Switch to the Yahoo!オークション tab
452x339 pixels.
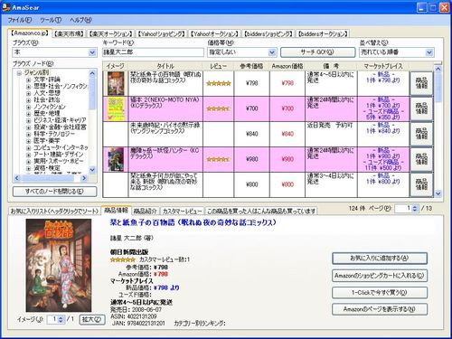point(214,33)
